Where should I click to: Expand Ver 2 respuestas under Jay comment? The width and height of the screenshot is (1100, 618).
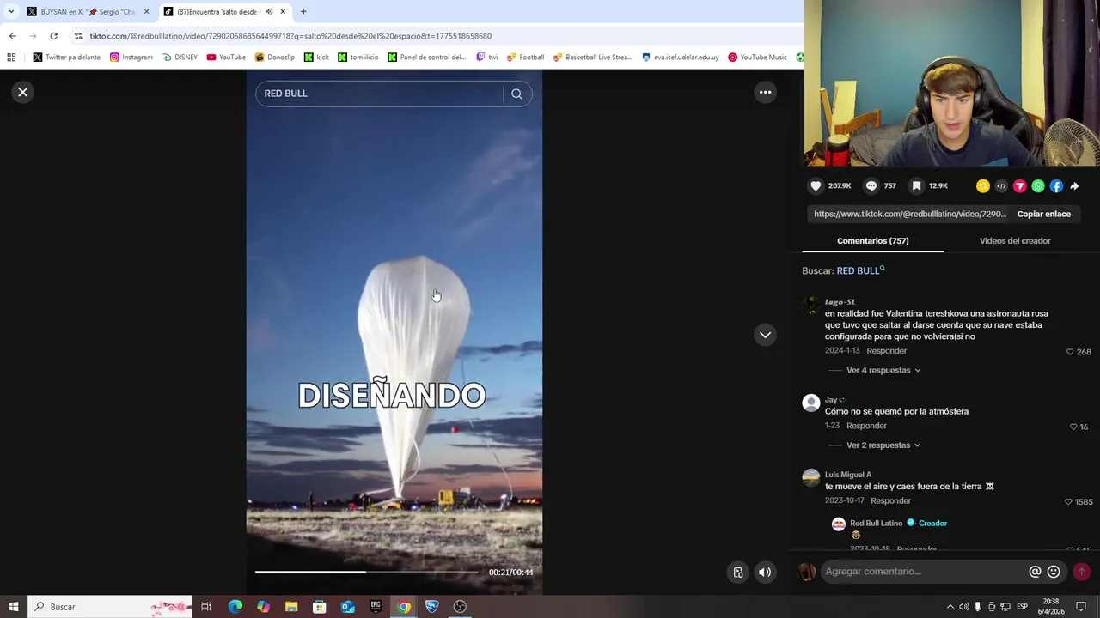[883, 445]
